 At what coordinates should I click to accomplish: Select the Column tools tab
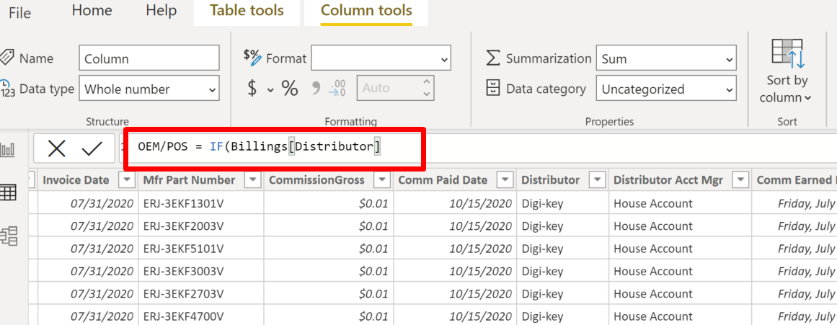point(366,12)
